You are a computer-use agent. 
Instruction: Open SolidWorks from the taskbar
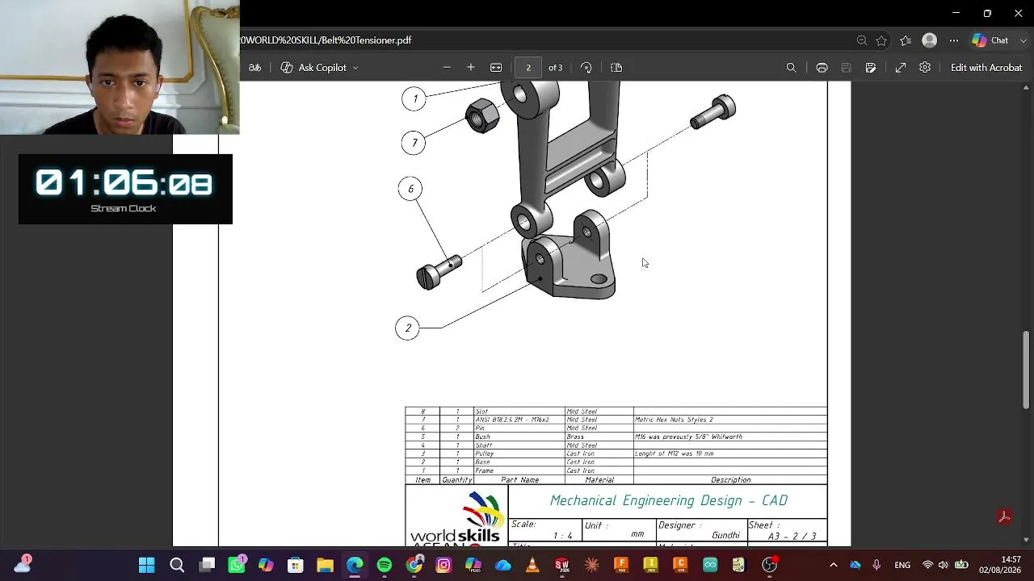pyautogui.click(x=562, y=565)
